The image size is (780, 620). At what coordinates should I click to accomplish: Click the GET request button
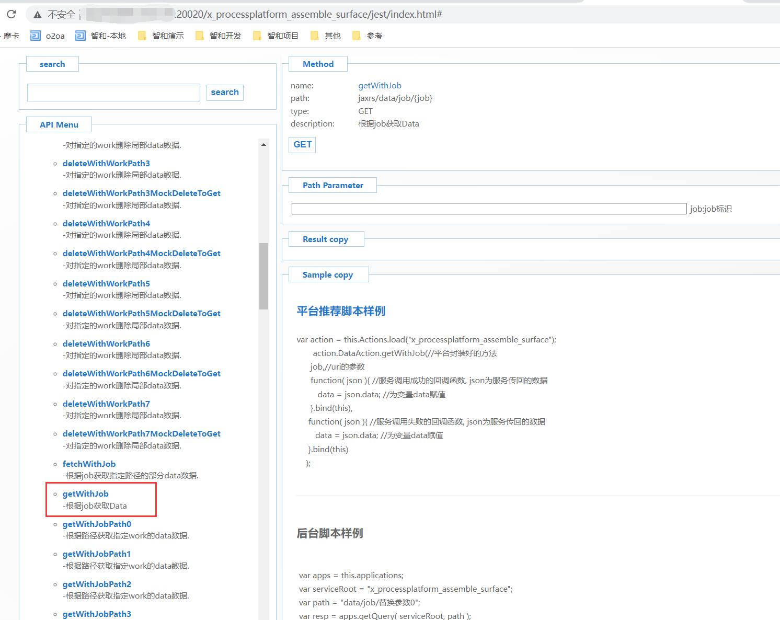(x=302, y=145)
